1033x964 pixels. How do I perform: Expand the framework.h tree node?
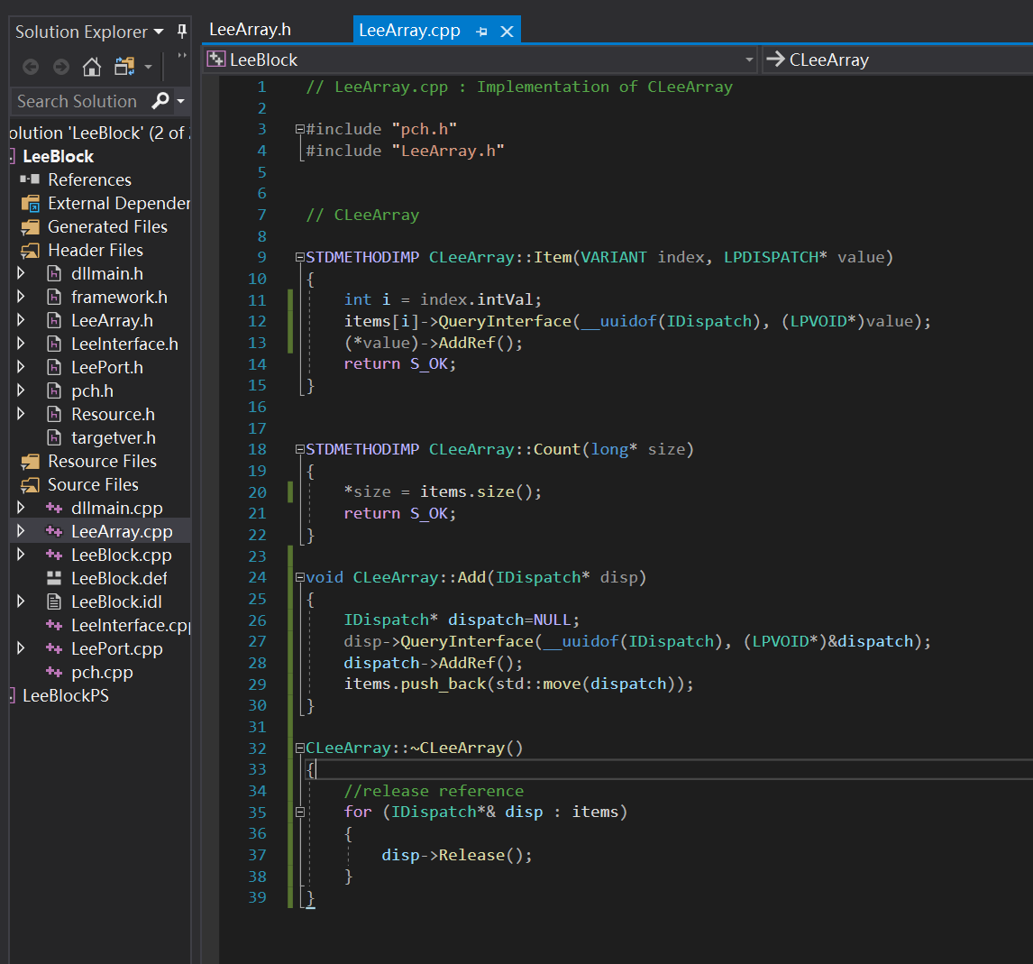[x=21, y=298]
